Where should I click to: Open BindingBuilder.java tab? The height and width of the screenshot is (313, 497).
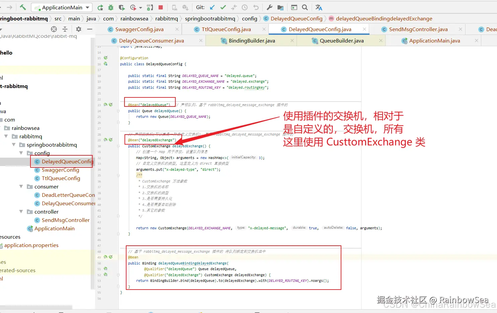click(252, 41)
